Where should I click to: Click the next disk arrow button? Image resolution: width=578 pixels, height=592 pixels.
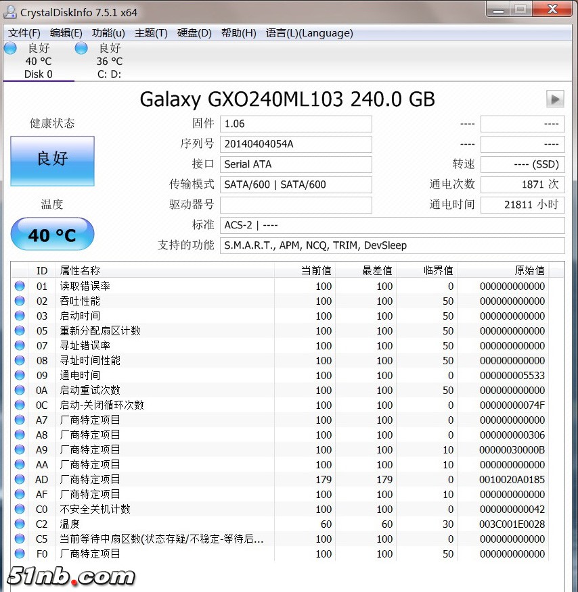(x=555, y=99)
